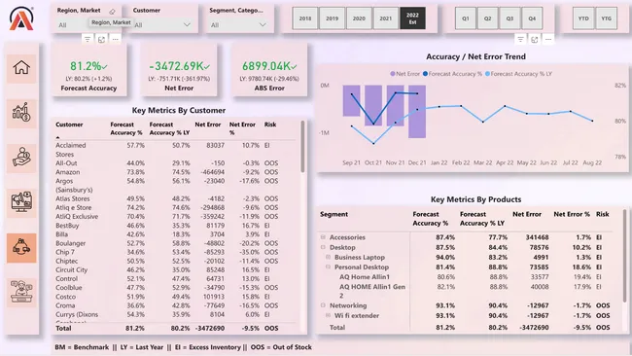Open focus mode icon above Forecast Accuracy card
Screen dimensions: 632x356
[101, 39]
